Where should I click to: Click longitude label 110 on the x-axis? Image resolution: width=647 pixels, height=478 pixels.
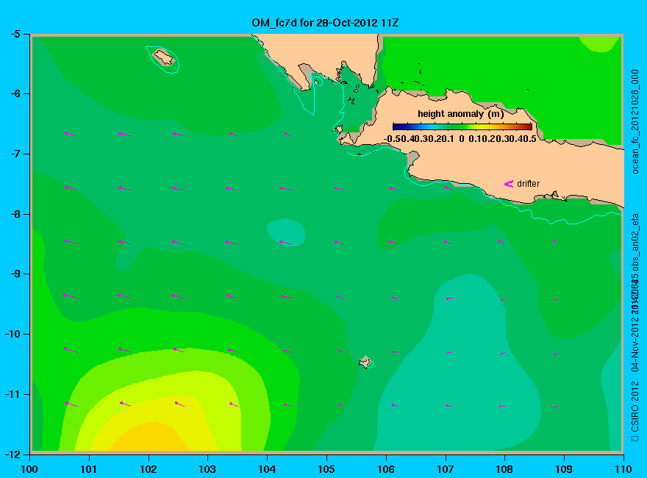click(x=623, y=469)
